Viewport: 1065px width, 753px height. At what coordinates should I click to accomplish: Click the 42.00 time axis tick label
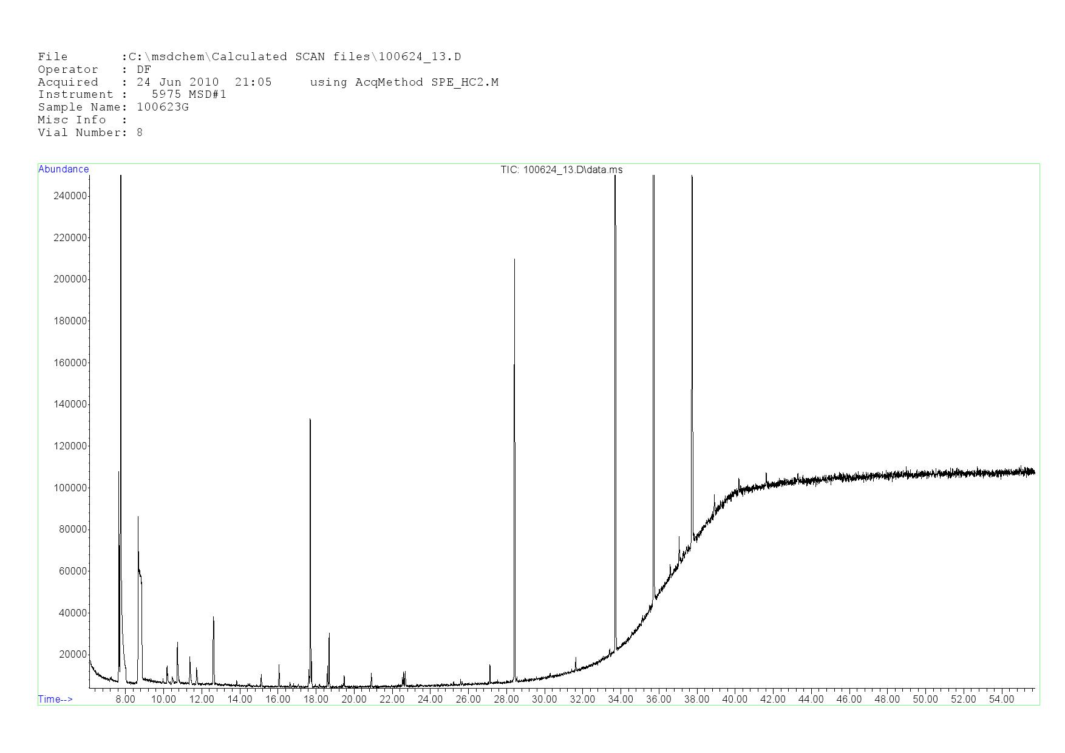point(772,699)
